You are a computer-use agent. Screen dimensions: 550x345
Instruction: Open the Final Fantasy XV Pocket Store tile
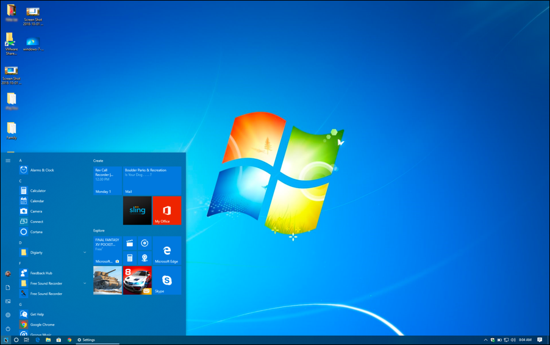pyautogui.click(x=107, y=250)
